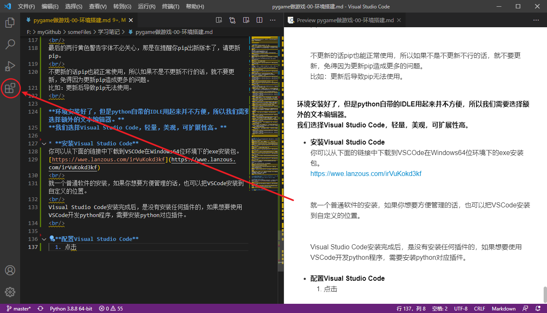Click line number 133 in gutter
Screen dimensions: 547x313
click(x=33, y=207)
